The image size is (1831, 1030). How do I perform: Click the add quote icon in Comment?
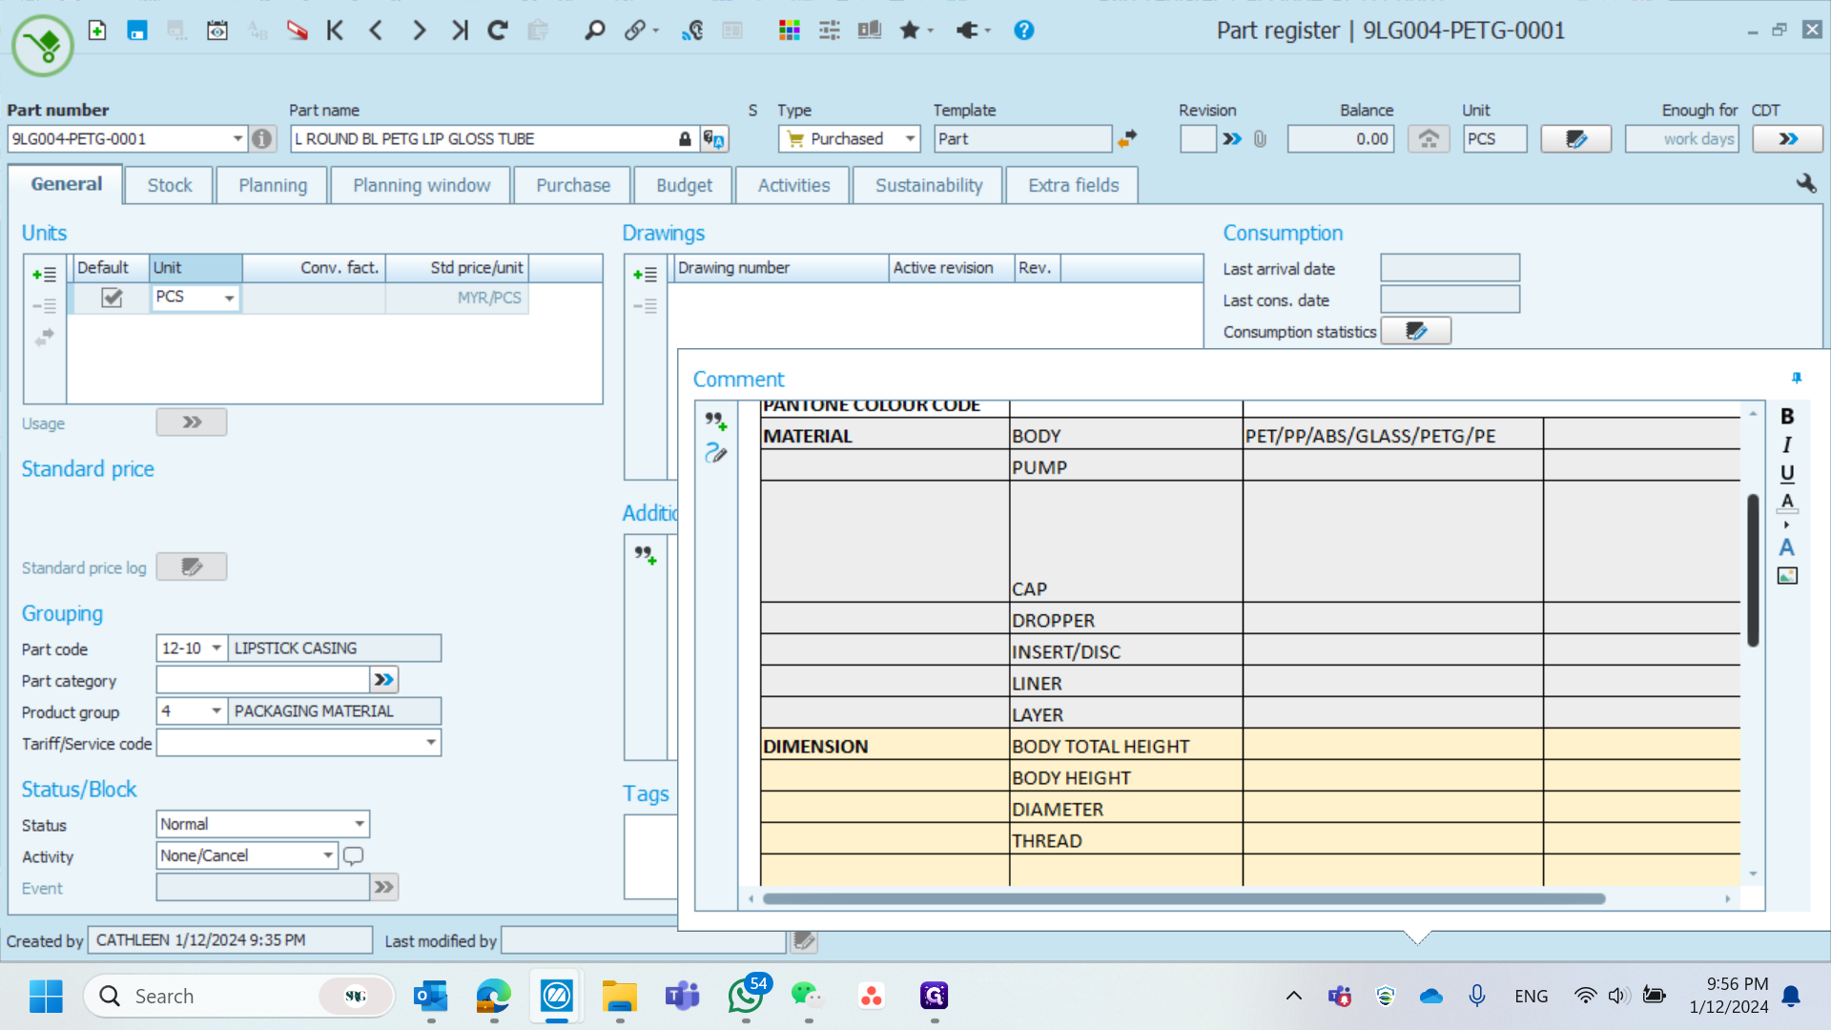pyautogui.click(x=716, y=421)
